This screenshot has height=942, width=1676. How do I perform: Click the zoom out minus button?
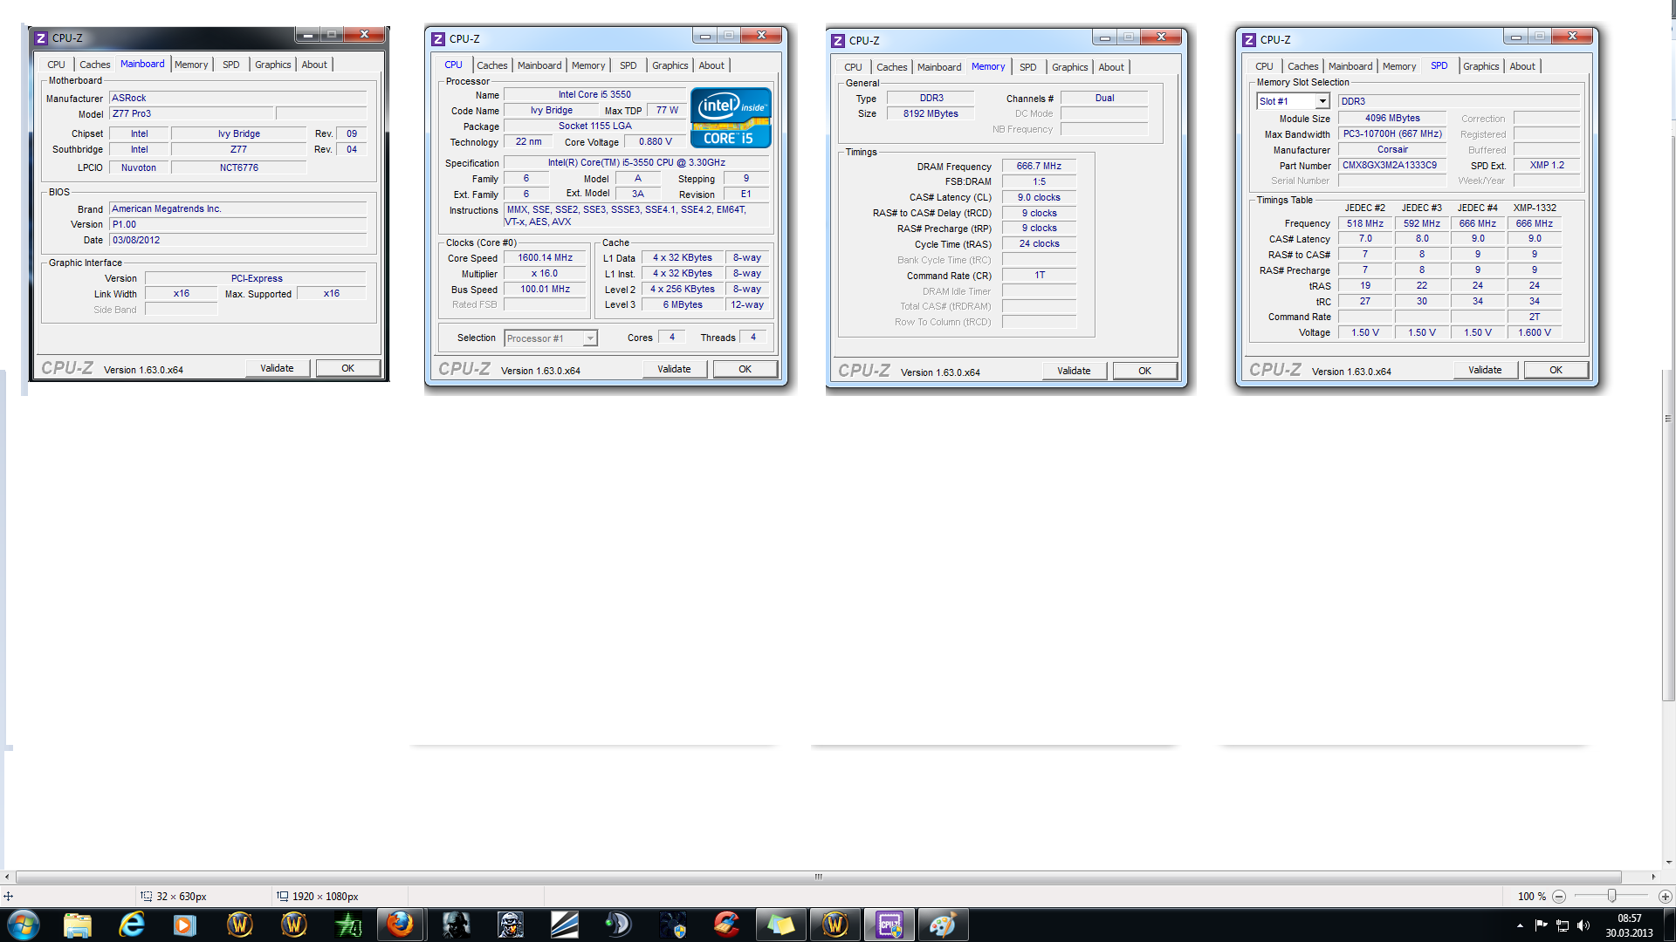[1559, 897]
